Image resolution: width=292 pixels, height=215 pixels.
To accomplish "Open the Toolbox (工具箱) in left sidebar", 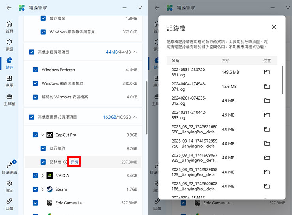I will coord(9,100).
